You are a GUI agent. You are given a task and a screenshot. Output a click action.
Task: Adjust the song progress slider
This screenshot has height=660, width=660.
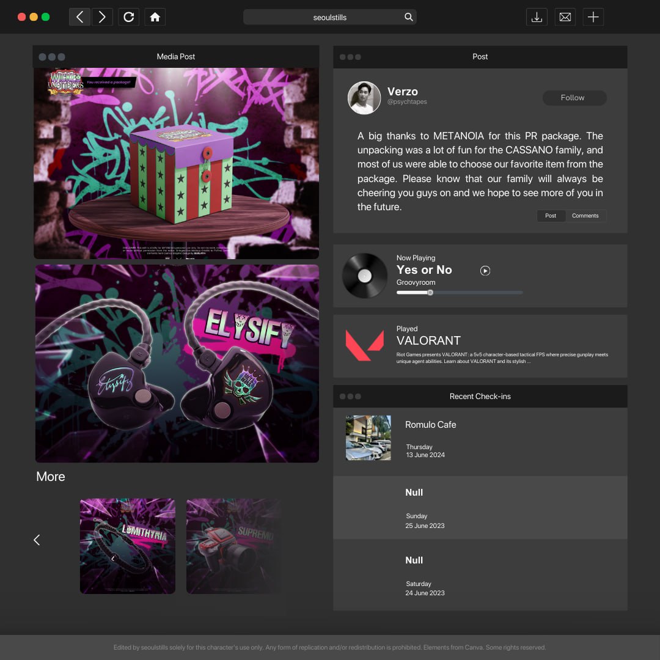(x=460, y=293)
